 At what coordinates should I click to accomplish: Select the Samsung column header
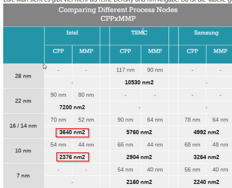pos(206,33)
